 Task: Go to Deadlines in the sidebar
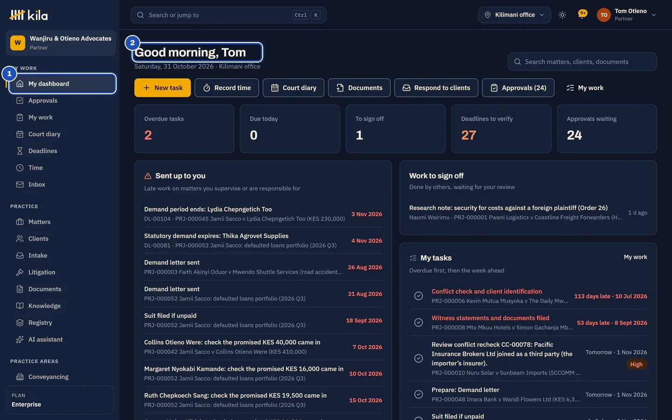point(62,151)
